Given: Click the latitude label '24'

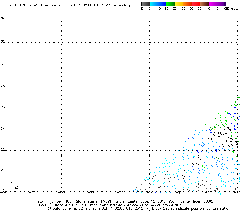Looking at the screenshot, I should coord(3,129).
